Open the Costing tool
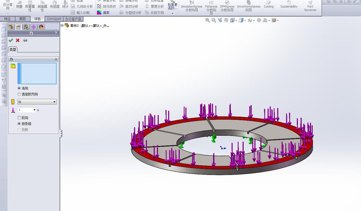The width and height of the screenshot is (361, 211). pyautogui.click(x=269, y=5)
